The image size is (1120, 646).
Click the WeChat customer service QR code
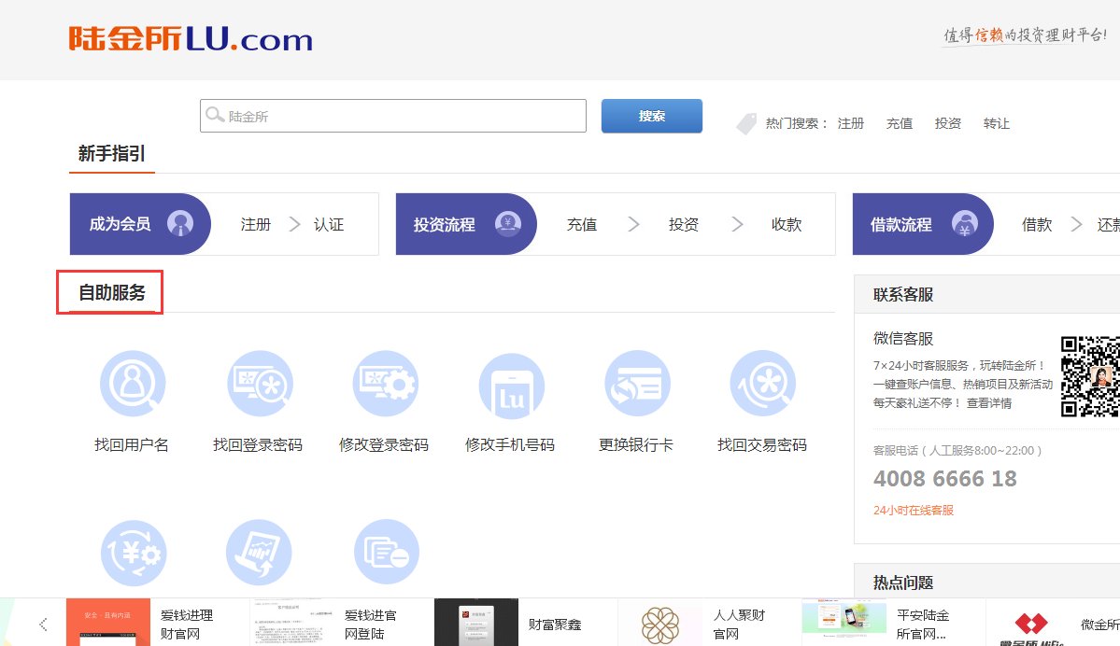1093,376
